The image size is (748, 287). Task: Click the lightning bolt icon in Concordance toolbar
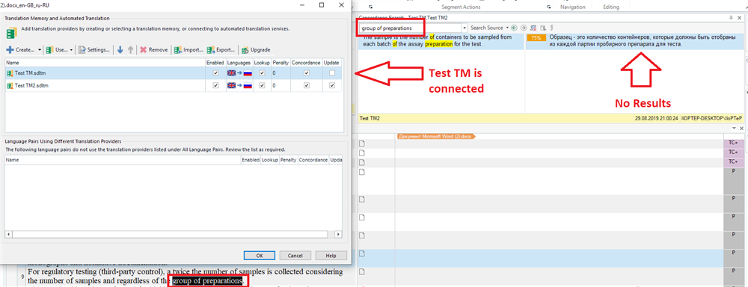552,28
